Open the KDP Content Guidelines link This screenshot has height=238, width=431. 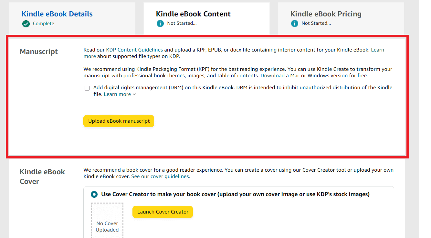coord(134,50)
